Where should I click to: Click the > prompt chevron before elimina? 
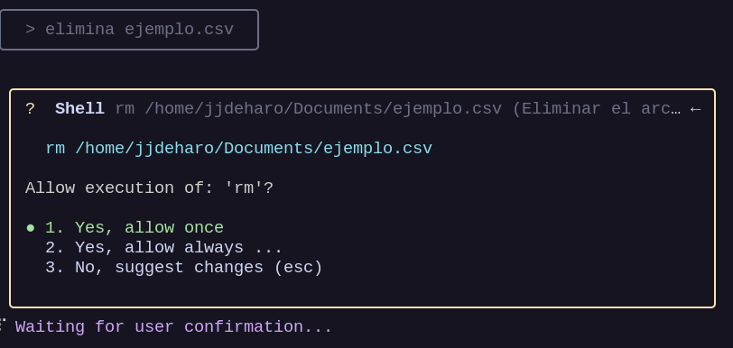(x=31, y=30)
